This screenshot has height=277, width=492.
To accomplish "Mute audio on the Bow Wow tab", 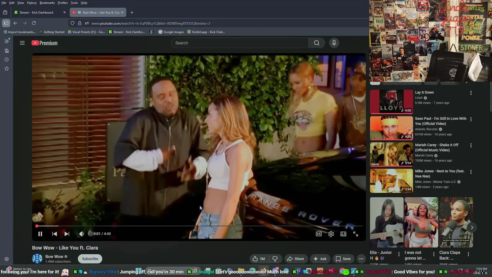I will tap(79, 12).
